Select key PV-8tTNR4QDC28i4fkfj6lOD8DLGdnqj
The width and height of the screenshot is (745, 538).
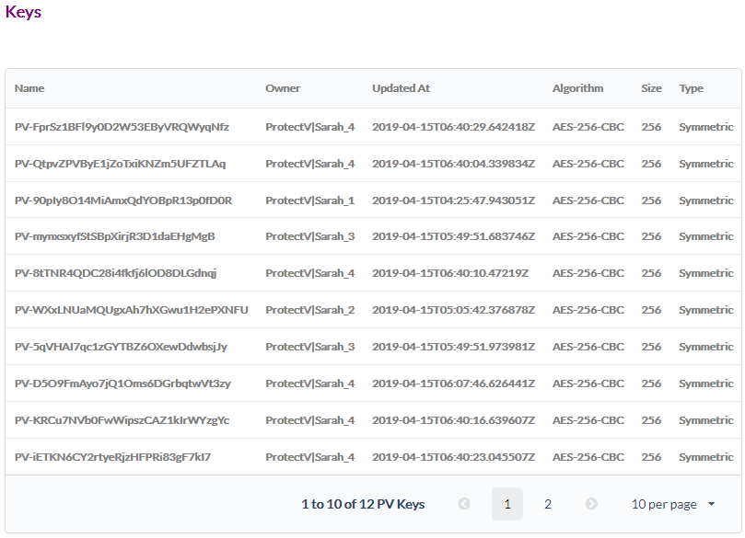(115, 273)
